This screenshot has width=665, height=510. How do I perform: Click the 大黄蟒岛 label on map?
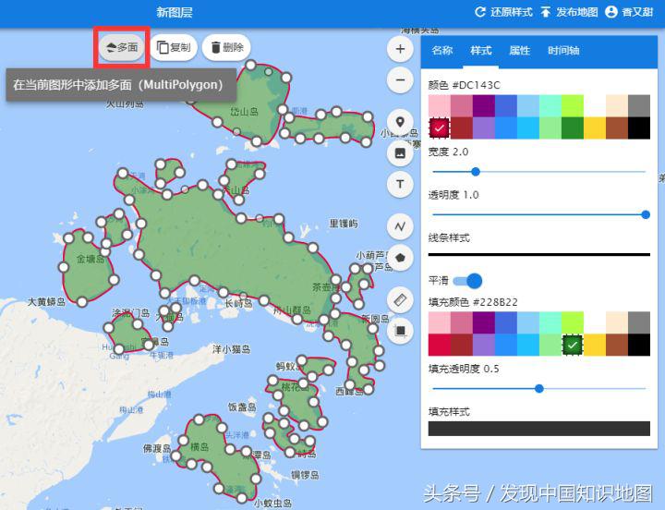click(x=47, y=302)
